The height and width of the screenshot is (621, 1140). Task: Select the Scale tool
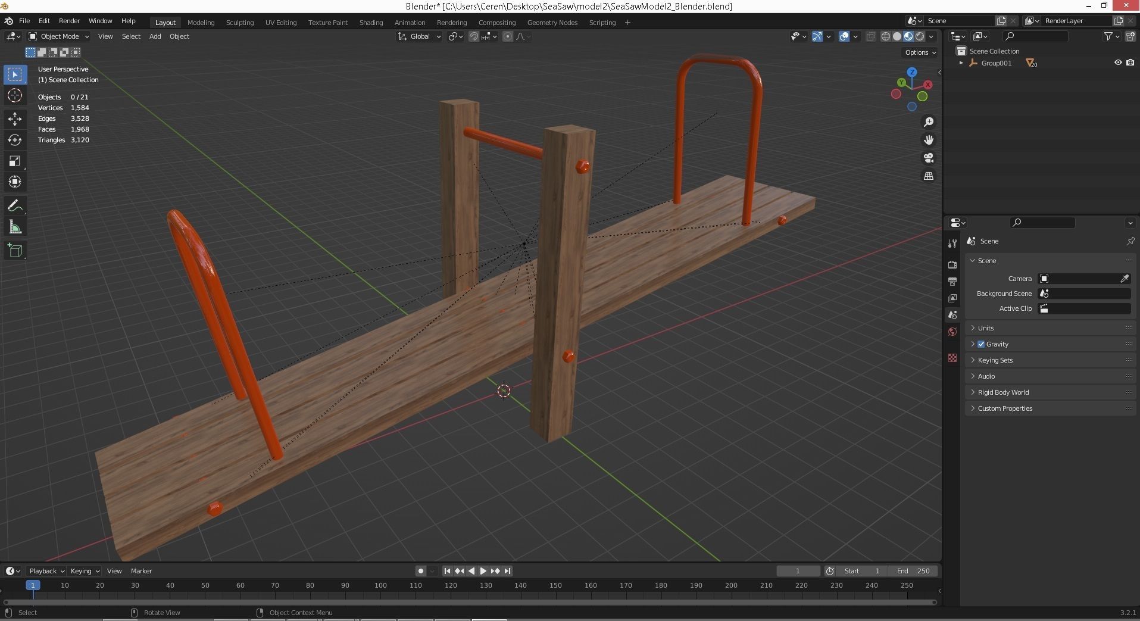pos(15,161)
